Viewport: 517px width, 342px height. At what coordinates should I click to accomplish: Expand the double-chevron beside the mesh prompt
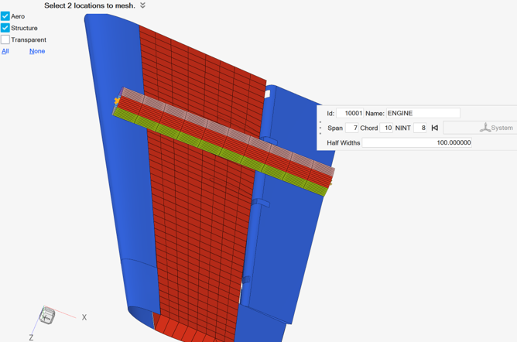(x=142, y=5)
